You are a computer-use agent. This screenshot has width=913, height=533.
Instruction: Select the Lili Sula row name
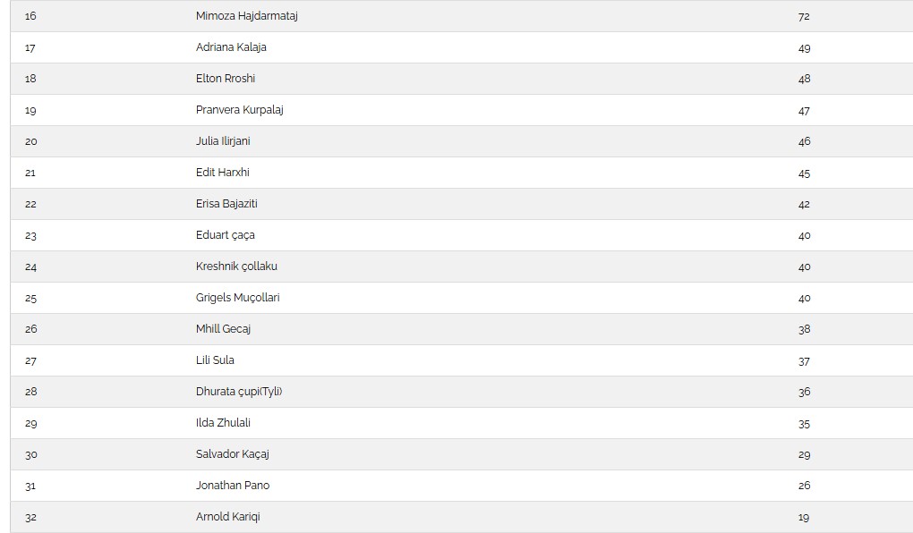(215, 360)
